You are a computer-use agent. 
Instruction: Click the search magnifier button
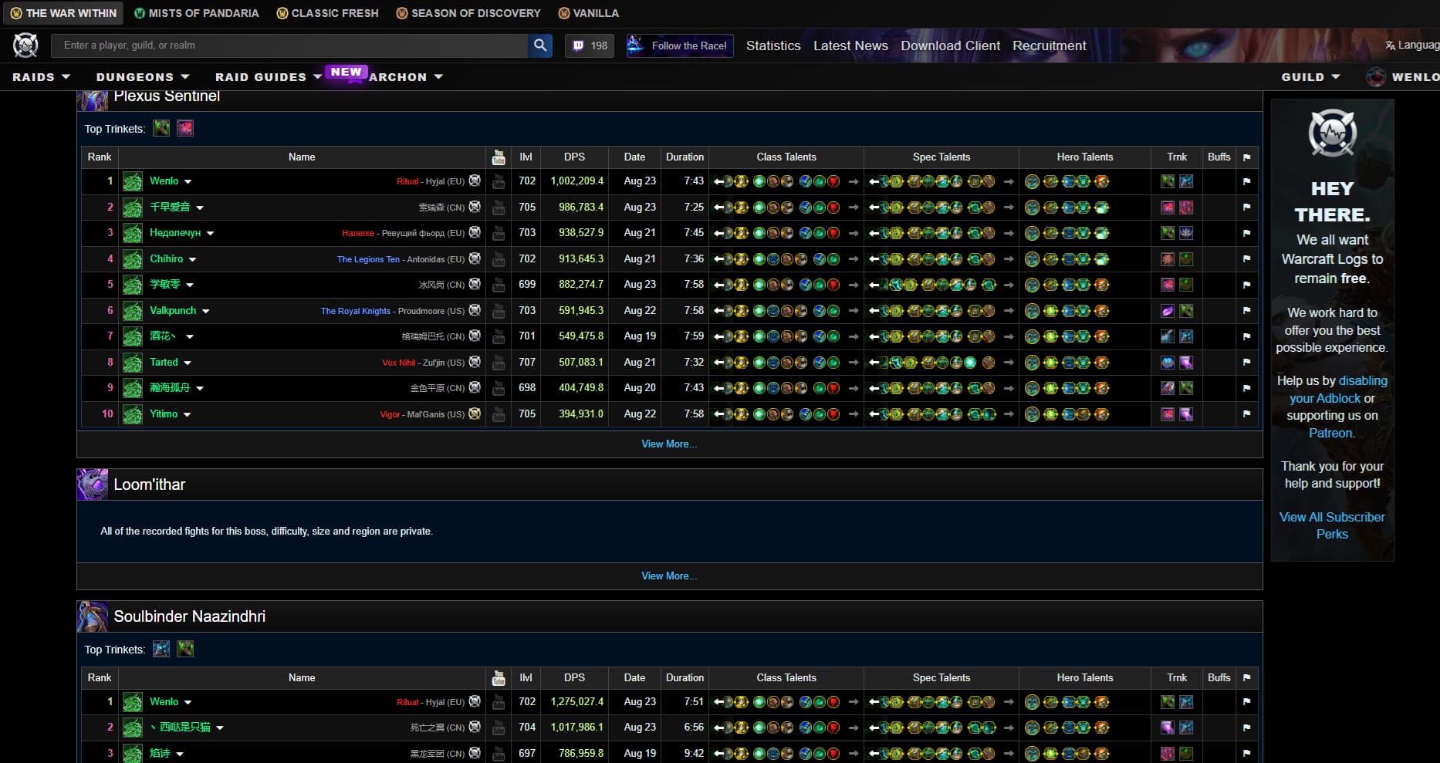point(540,46)
